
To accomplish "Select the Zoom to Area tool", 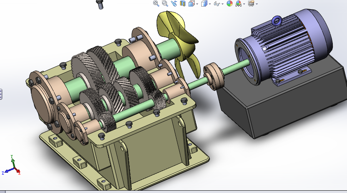I will coord(165,3).
